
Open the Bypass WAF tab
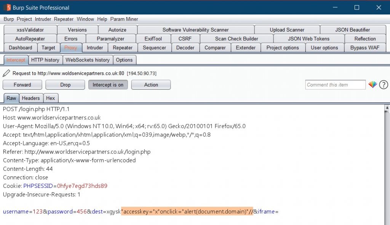[x=365, y=47]
